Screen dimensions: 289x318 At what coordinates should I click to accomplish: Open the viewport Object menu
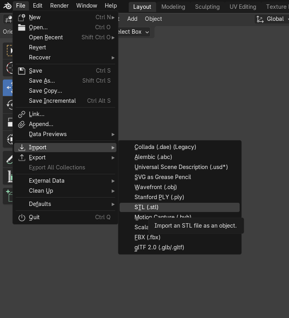tap(153, 19)
